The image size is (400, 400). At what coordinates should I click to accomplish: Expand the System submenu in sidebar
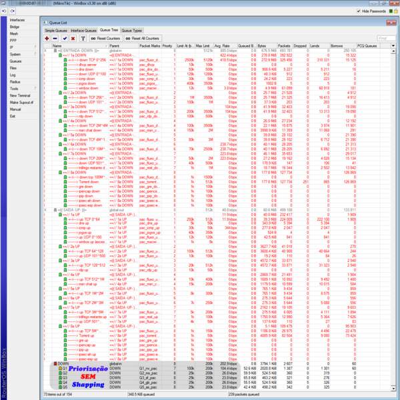[35, 55]
